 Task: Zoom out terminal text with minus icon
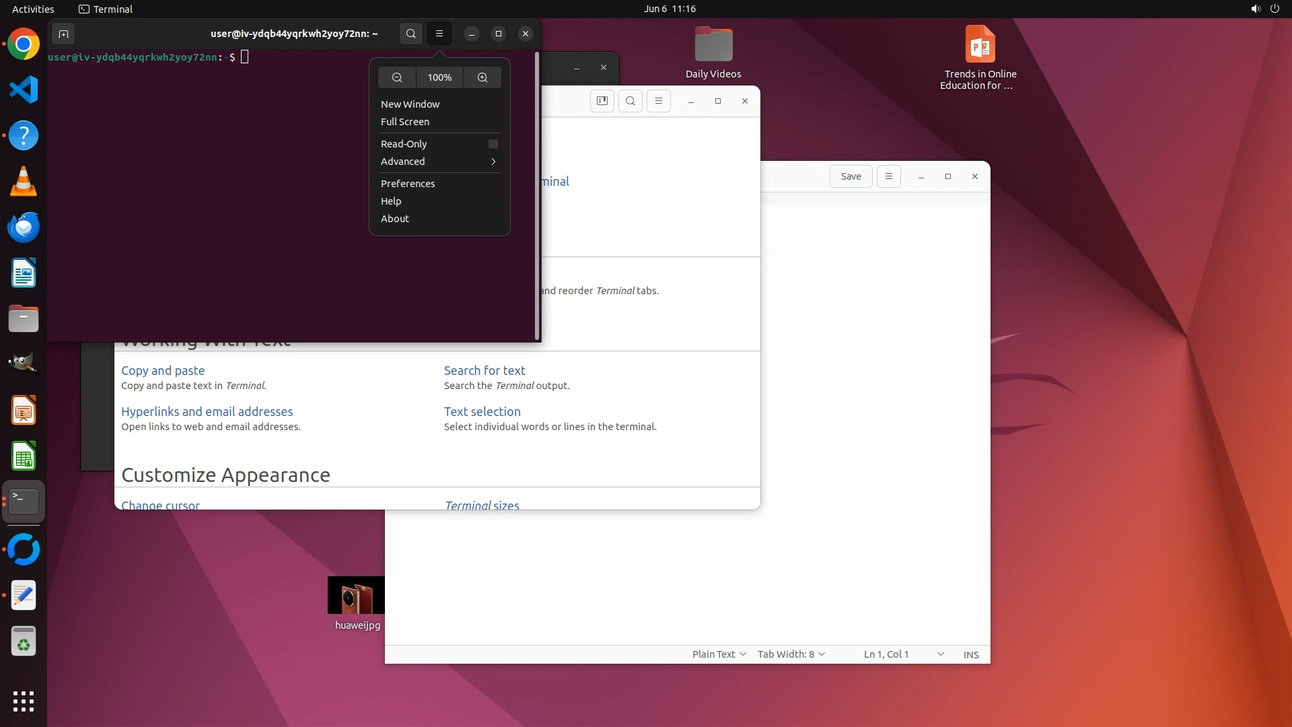(x=397, y=77)
